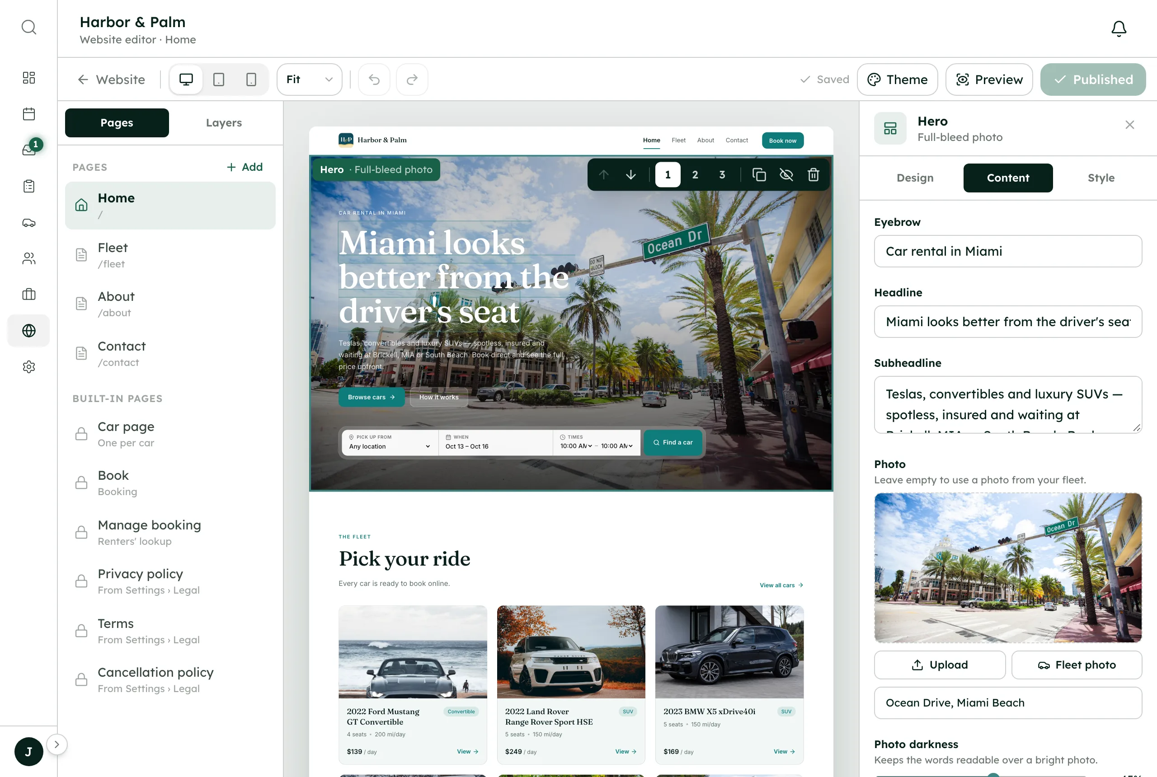Viewport: 1157px width, 777px height.
Task: Hide the Hero section with eye-off icon
Action: [786, 174]
